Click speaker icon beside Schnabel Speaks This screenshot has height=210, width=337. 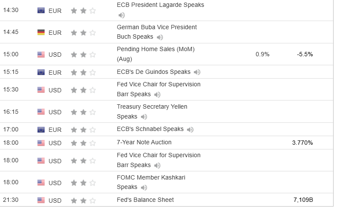coord(190,129)
